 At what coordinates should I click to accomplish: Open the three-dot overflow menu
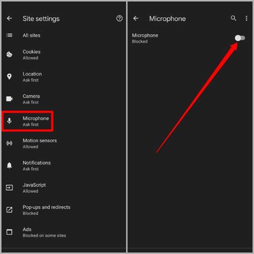[246, 18]
